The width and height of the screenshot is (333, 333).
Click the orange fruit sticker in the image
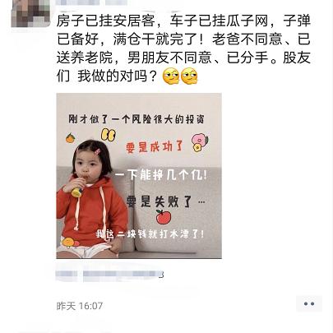(71, 138)
